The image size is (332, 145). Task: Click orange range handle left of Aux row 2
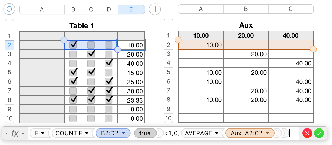click(x=178, y=40)
